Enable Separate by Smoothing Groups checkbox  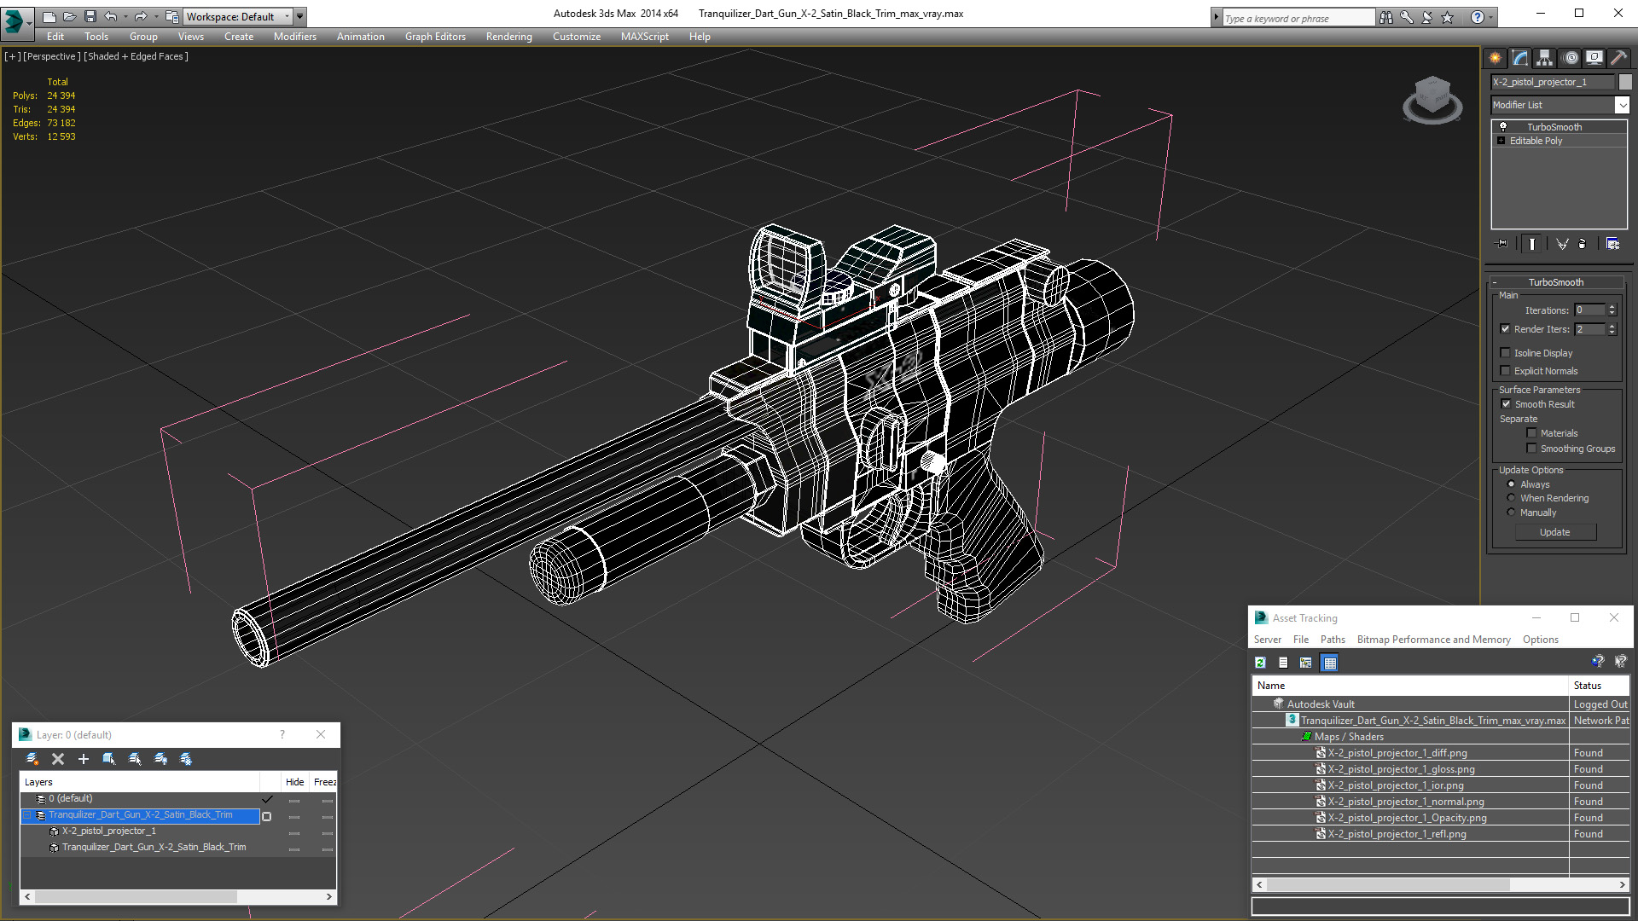(1531, 449)
